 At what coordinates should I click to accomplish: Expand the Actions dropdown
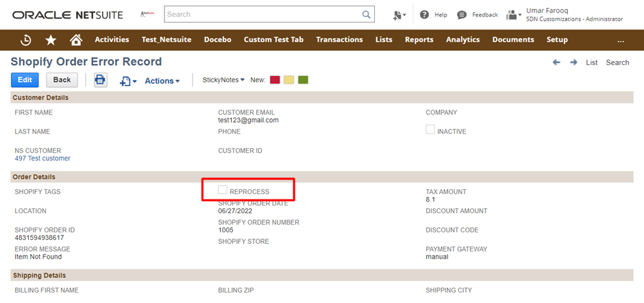point(162,81)
